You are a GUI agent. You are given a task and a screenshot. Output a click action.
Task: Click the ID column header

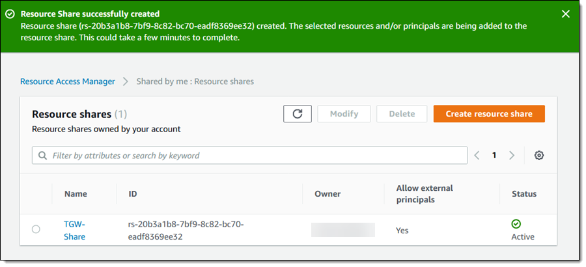point(133,194)
